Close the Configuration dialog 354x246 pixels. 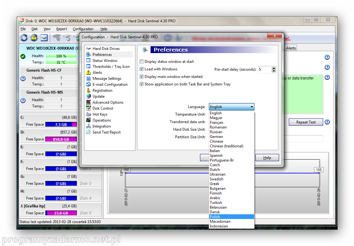coord(275,36)
